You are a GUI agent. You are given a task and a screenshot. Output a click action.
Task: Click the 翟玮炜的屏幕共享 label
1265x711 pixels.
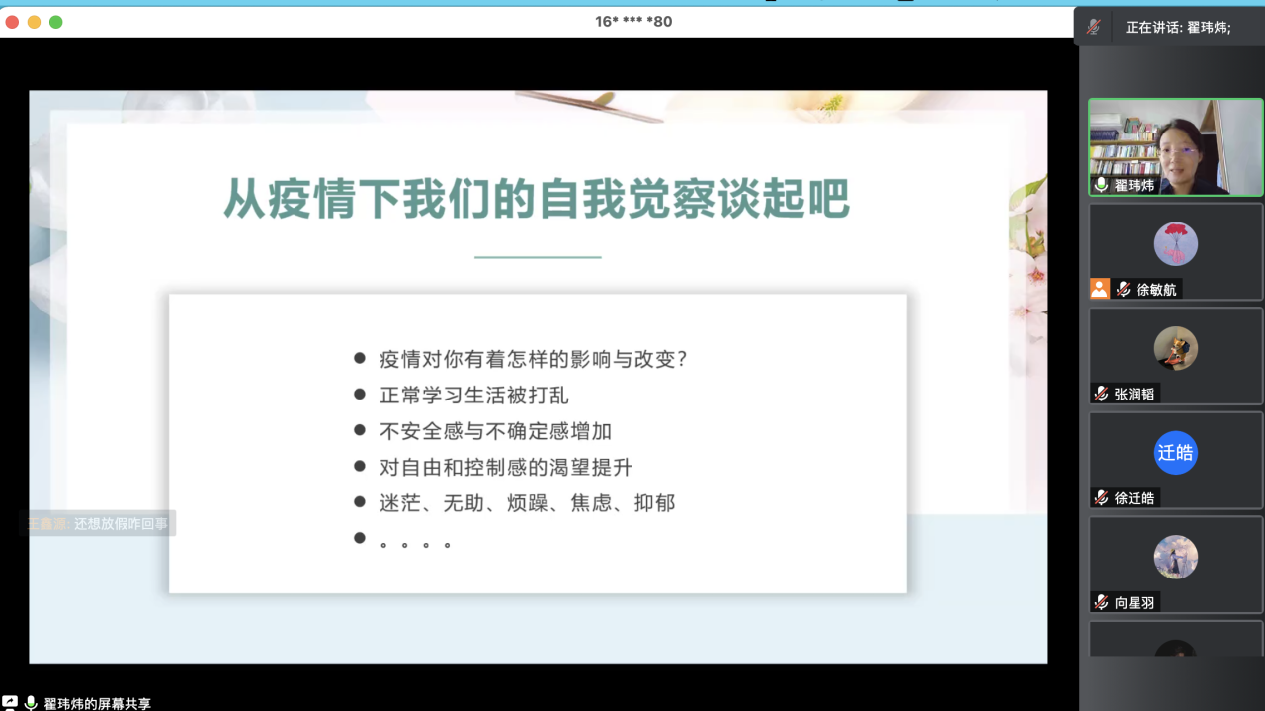click(x=97, y=703)
